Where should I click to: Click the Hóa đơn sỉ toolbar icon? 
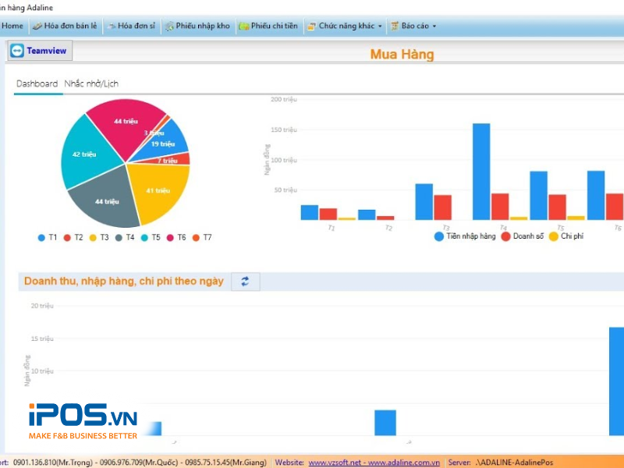(x=111, y=27)
